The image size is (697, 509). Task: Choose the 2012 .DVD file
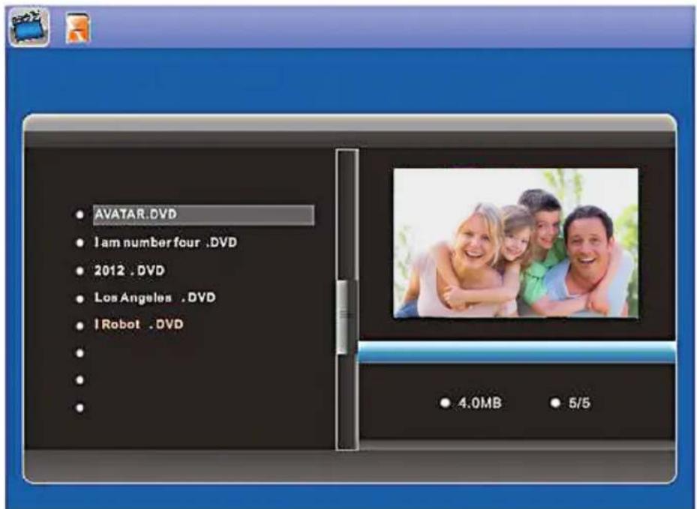point(129,270)
